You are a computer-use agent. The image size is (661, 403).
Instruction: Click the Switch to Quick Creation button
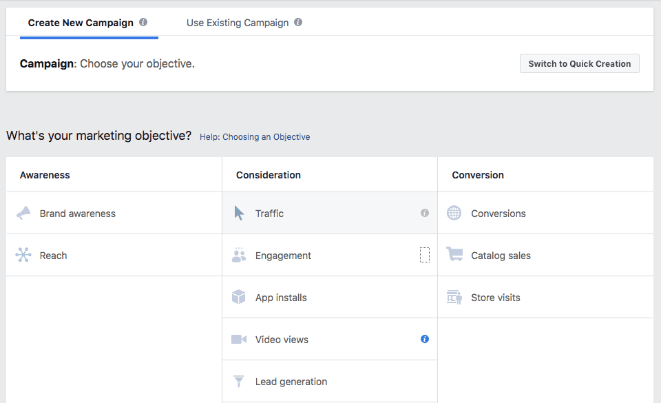click(x=579, y=63)
